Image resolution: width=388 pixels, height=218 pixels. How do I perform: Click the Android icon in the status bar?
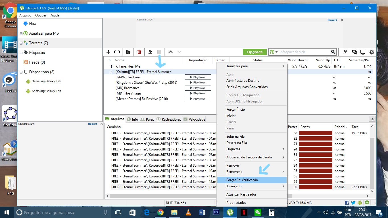360,203
